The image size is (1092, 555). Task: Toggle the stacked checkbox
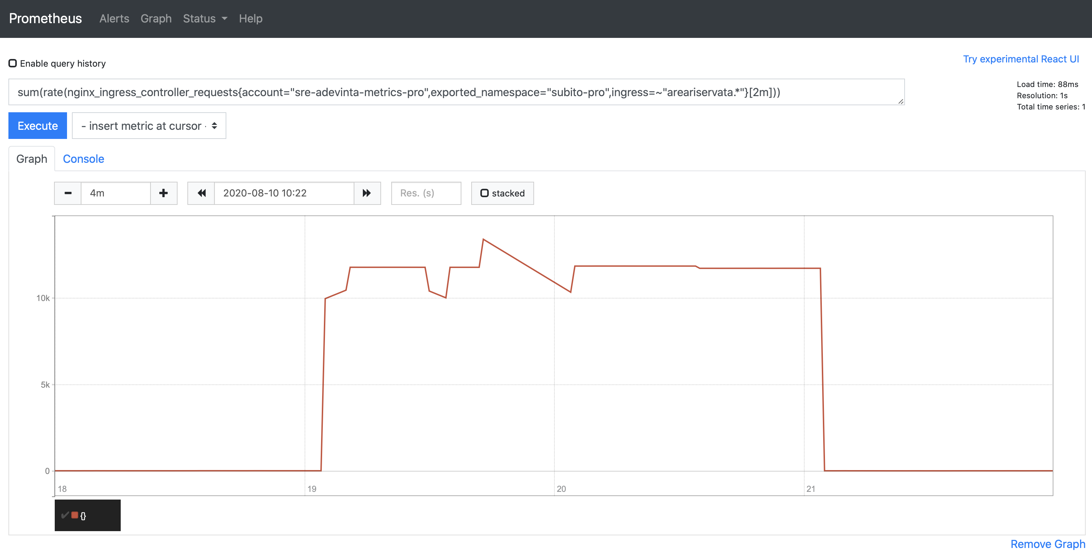(x=485, y=193)
